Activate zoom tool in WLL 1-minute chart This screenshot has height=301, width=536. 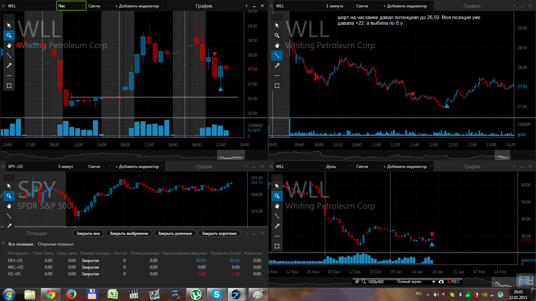point(277,35)
